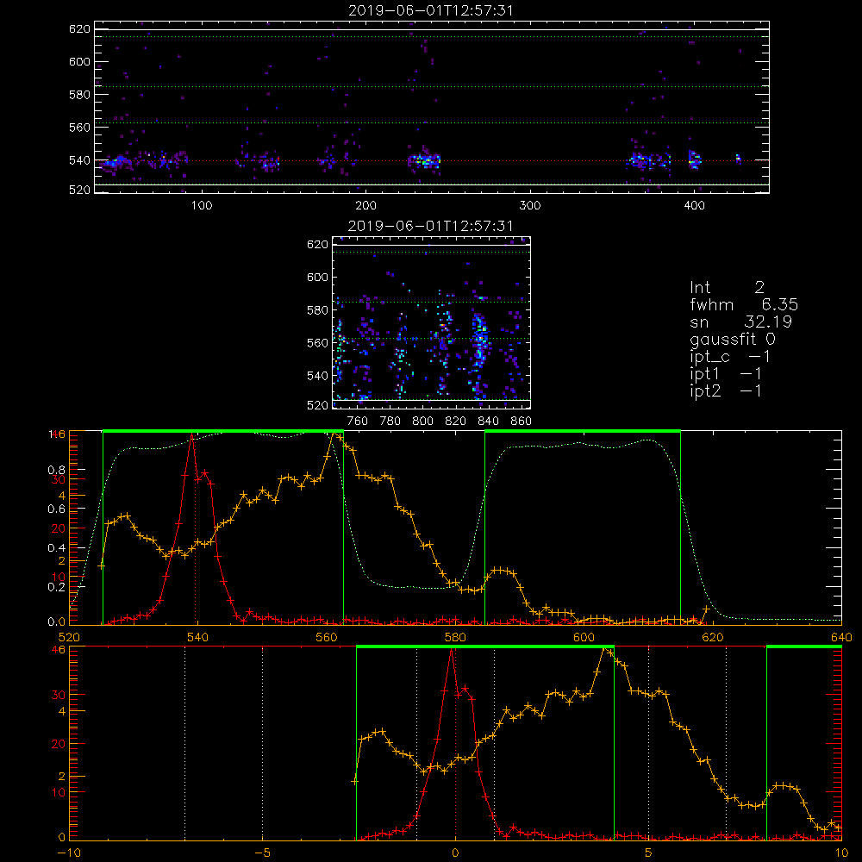Click the 400 x-axis label of the wide spectrogram
862x862 pixels.
pyautogui.click(x=694, y=205)
